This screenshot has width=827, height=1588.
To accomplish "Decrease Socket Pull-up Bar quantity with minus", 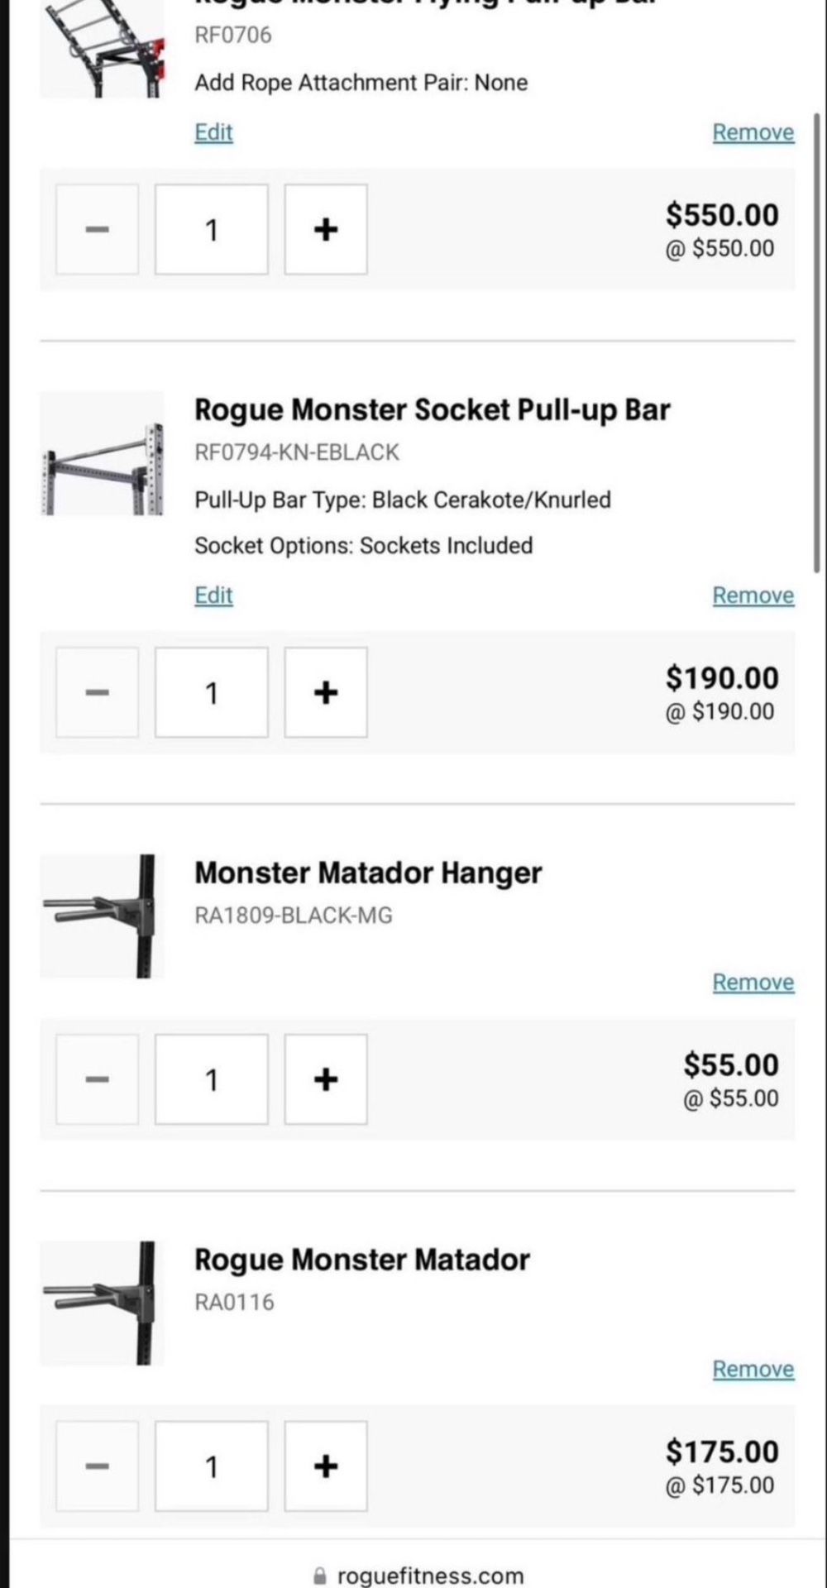I will [x=97, y=692].
